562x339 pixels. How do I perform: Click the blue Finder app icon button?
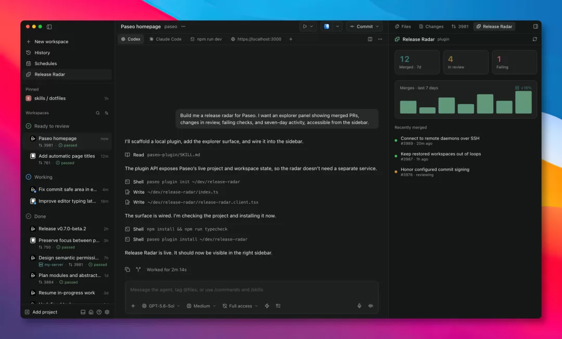(326, 27)
